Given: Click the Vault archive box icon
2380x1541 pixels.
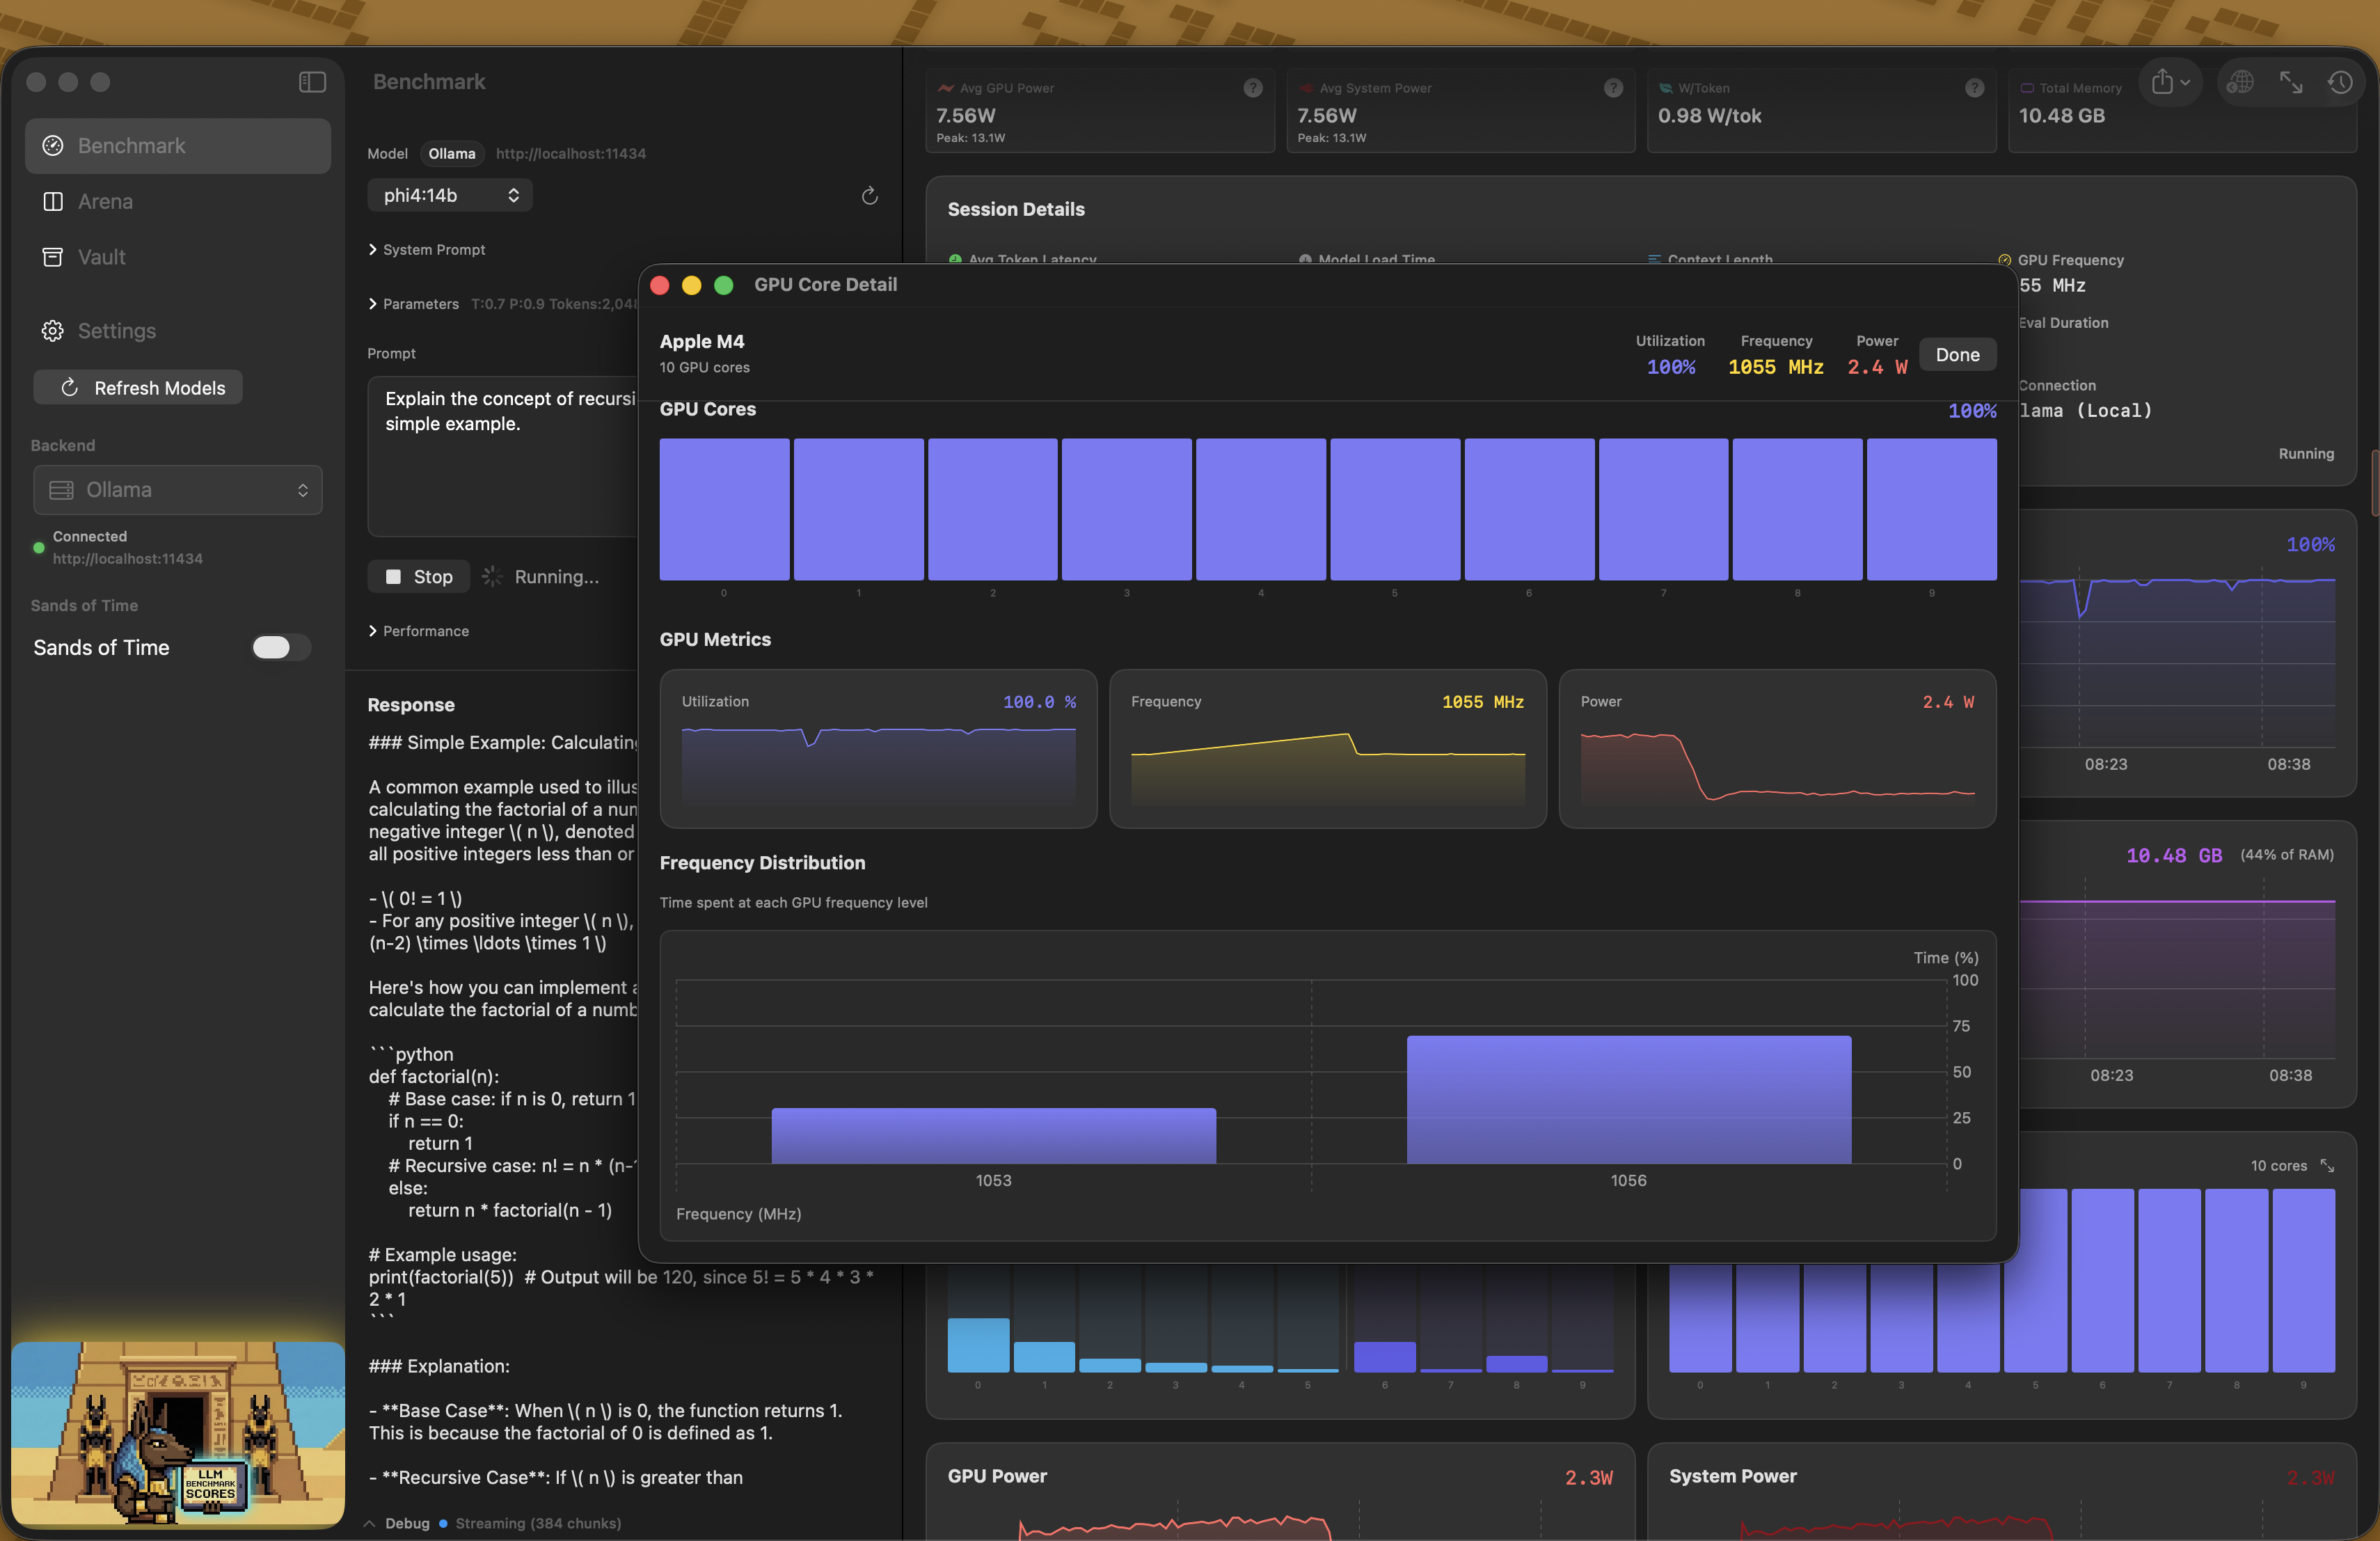Looking at the screenshot, I should pos(53,257).
